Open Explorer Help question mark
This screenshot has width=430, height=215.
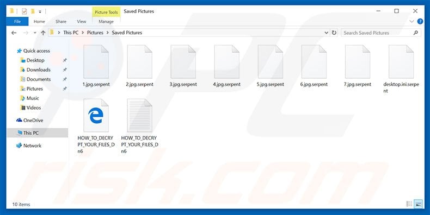420,21
